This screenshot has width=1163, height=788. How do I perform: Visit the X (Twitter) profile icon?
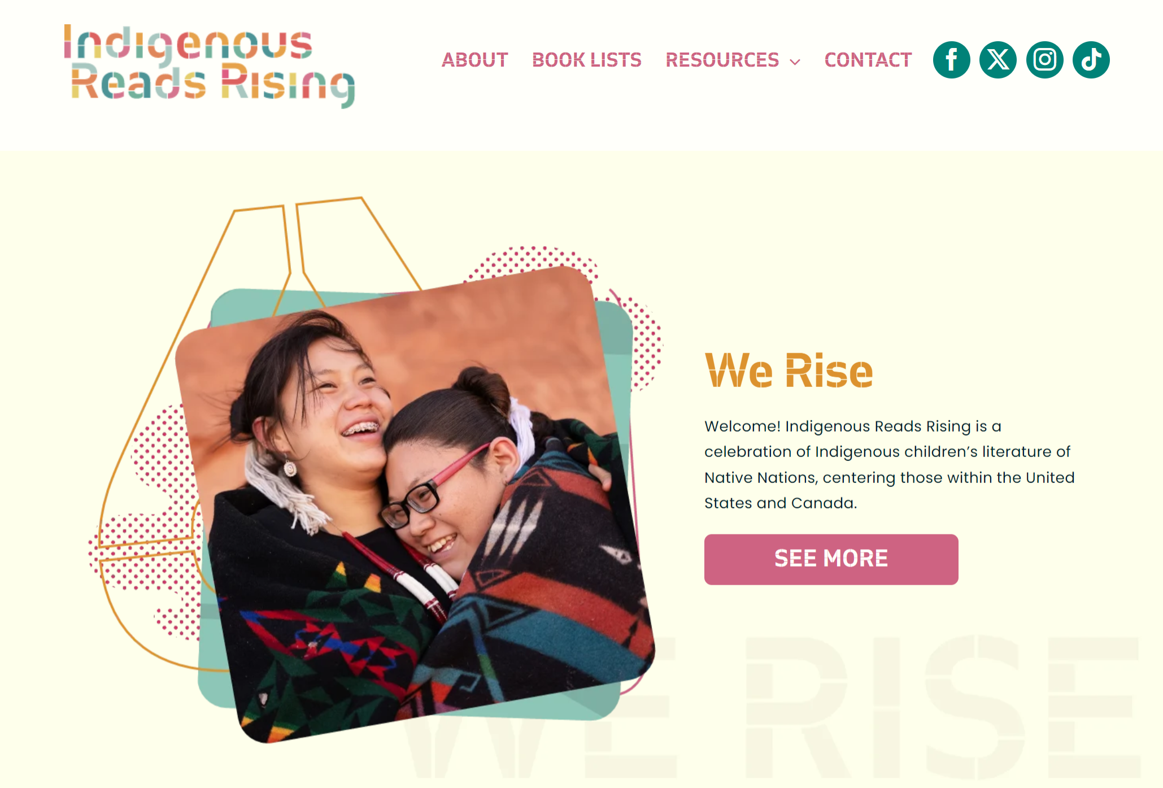(x=998, y=60)
